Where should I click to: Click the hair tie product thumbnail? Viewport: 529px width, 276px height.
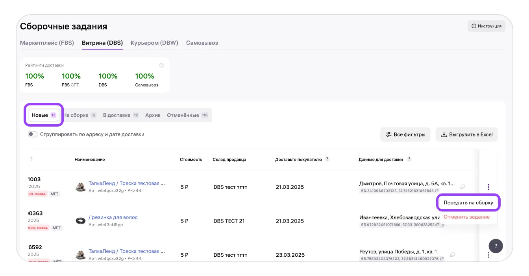81,221
